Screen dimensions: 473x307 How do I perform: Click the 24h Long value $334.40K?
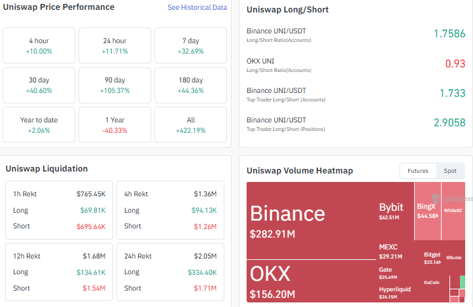click(202, 272)
